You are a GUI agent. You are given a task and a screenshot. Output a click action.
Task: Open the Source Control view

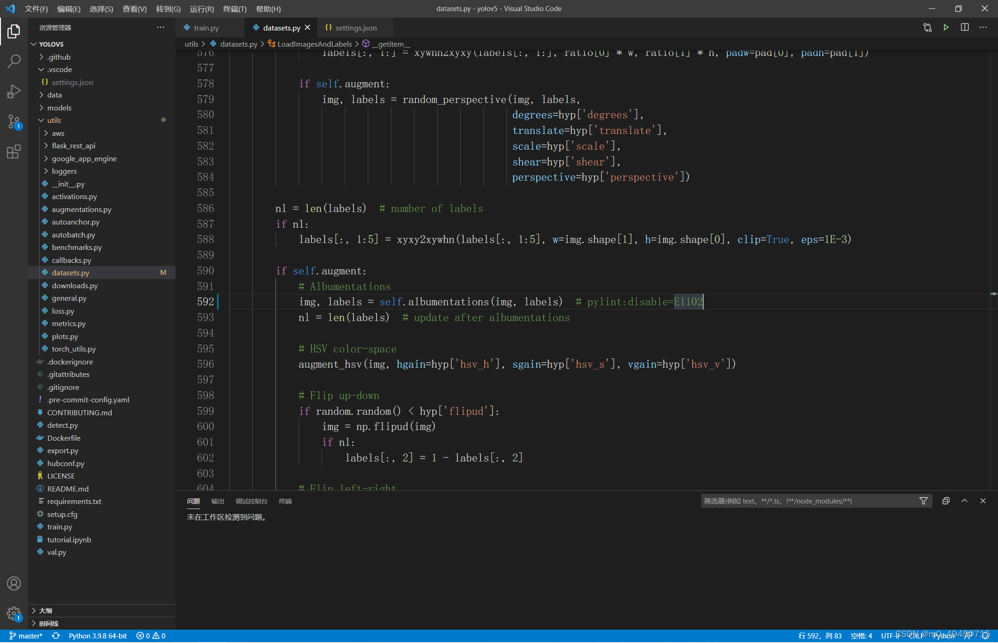14,121
